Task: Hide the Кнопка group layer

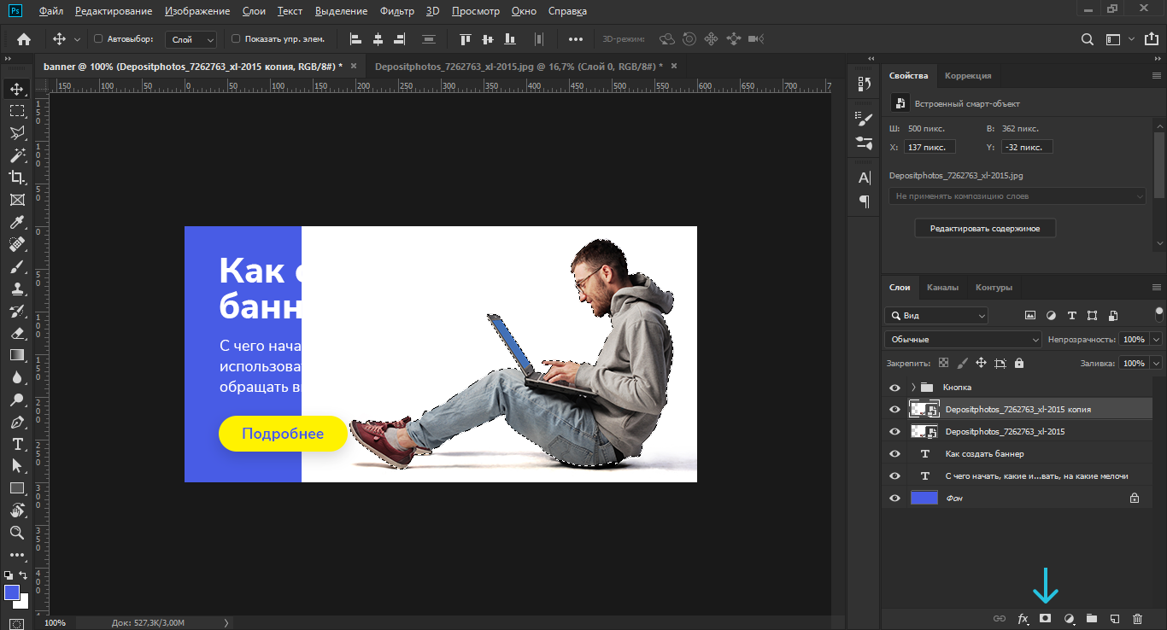Action: [894, 387]
